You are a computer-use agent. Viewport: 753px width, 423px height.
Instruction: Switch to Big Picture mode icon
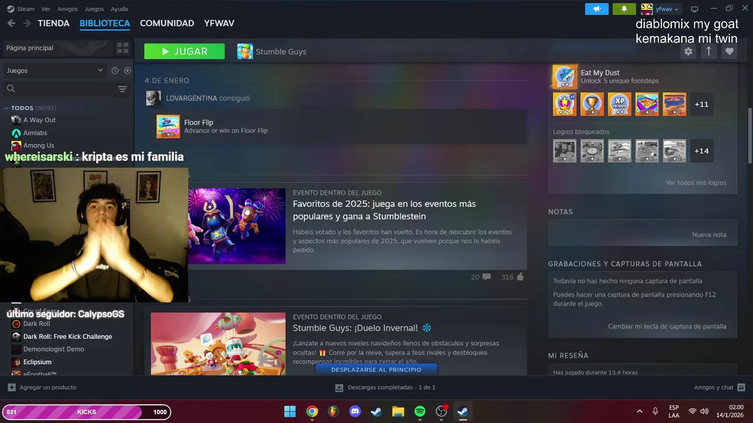[x=694, y=9]
